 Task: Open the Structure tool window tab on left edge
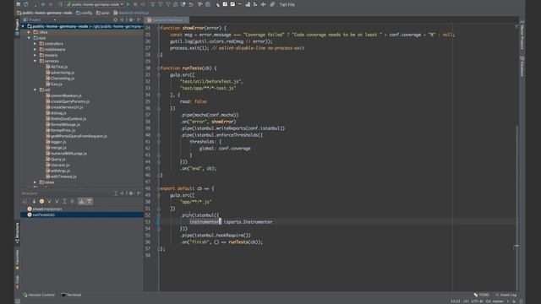pyautogui.click(x=17, y=233)
